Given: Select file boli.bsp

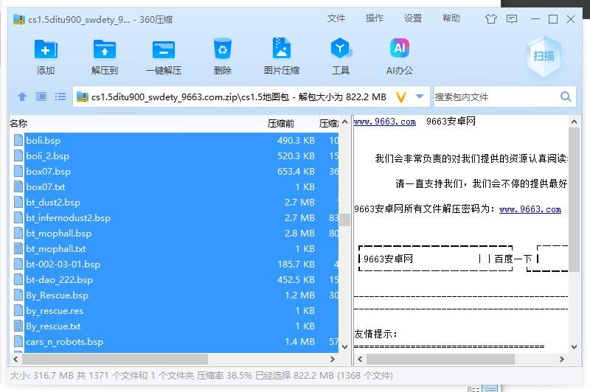Looking at the screenshot, I should pyautogui.click(x=181, y=141).
